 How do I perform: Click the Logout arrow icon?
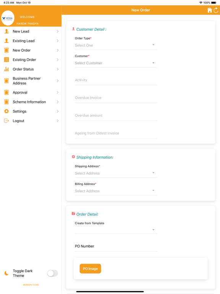[6, 121]
